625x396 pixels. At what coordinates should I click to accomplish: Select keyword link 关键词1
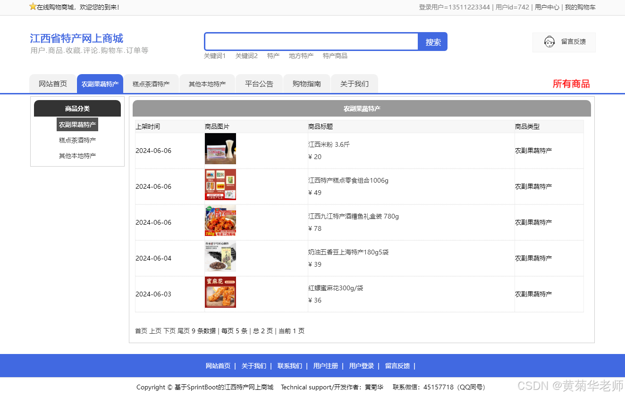(215, 56)
